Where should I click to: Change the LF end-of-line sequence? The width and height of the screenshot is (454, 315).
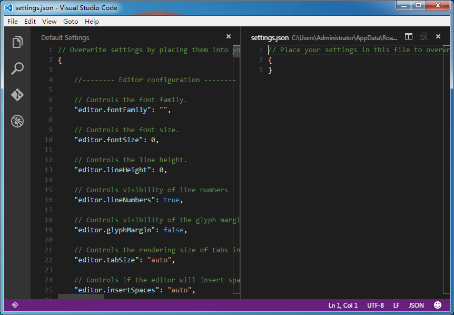[396, 305]
